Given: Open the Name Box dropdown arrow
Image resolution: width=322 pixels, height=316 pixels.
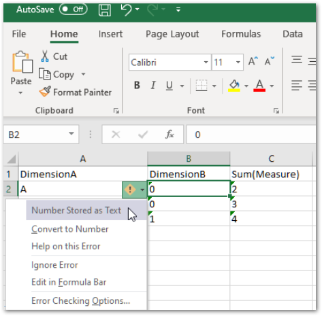Looking at the screenshot, I should point(71,134).
